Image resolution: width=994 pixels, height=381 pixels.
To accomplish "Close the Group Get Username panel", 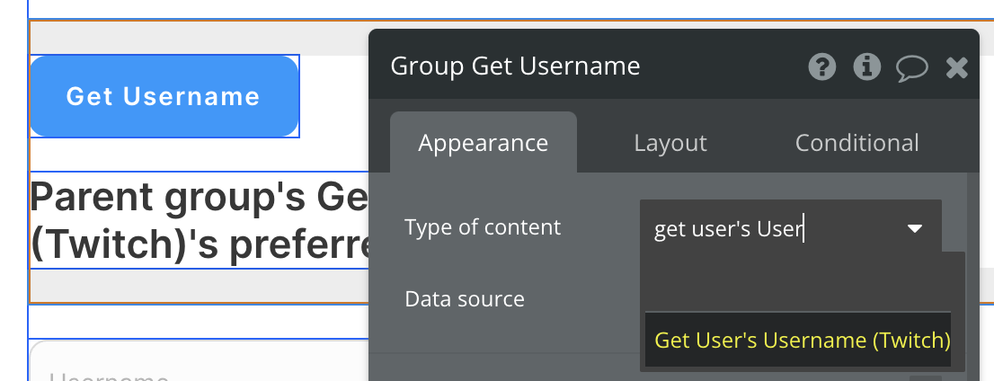I will coord(957,67).
